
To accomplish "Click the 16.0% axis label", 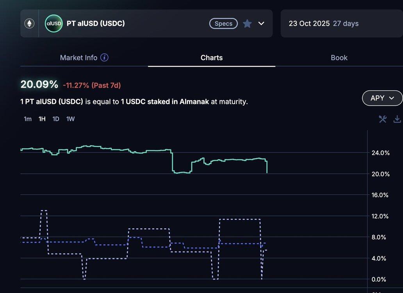I will tap(380, 195).
